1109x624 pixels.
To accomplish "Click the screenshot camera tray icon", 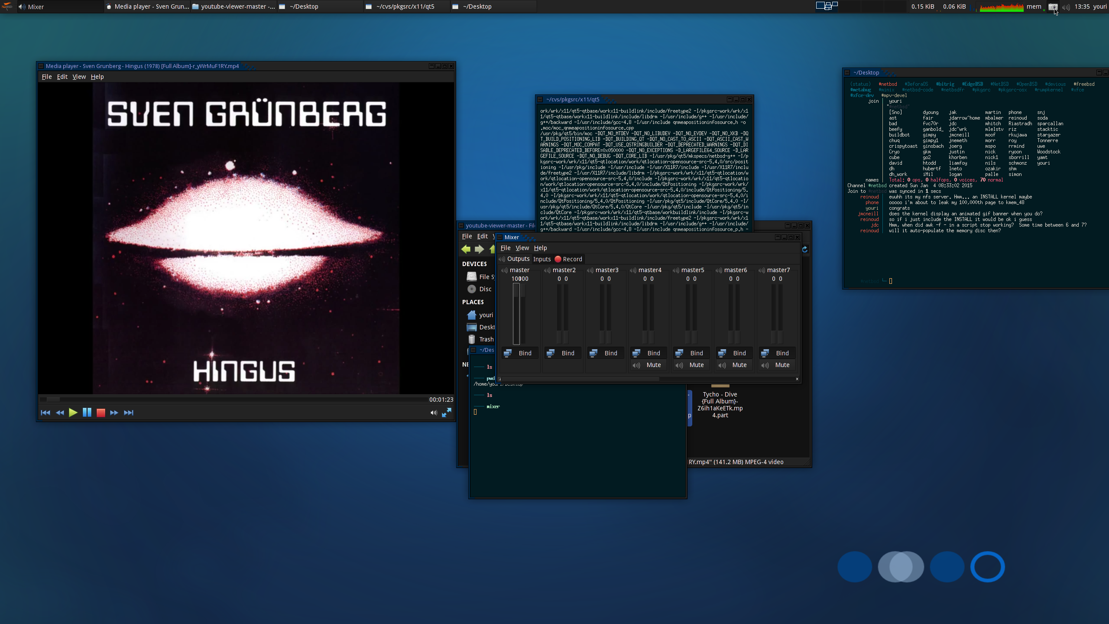I will point(1053,6).
